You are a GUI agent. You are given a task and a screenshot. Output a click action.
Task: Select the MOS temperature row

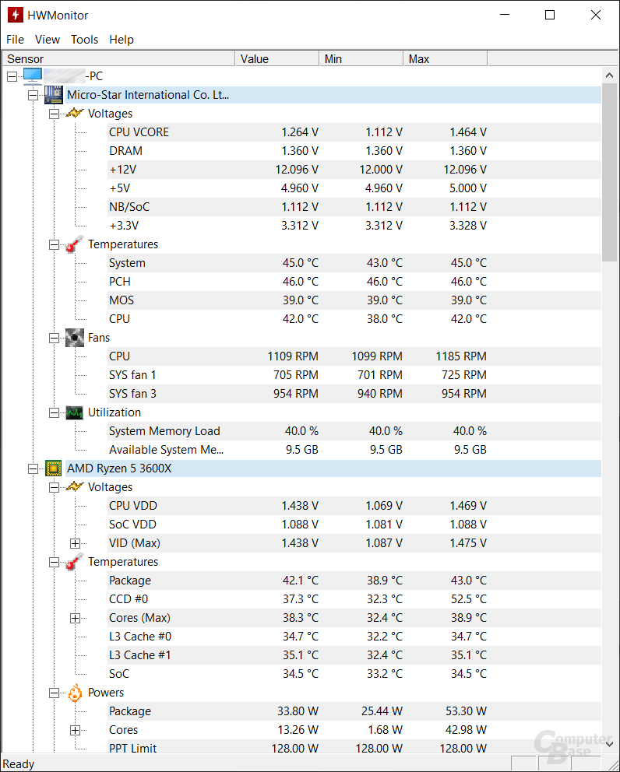[x=354, y=300]
